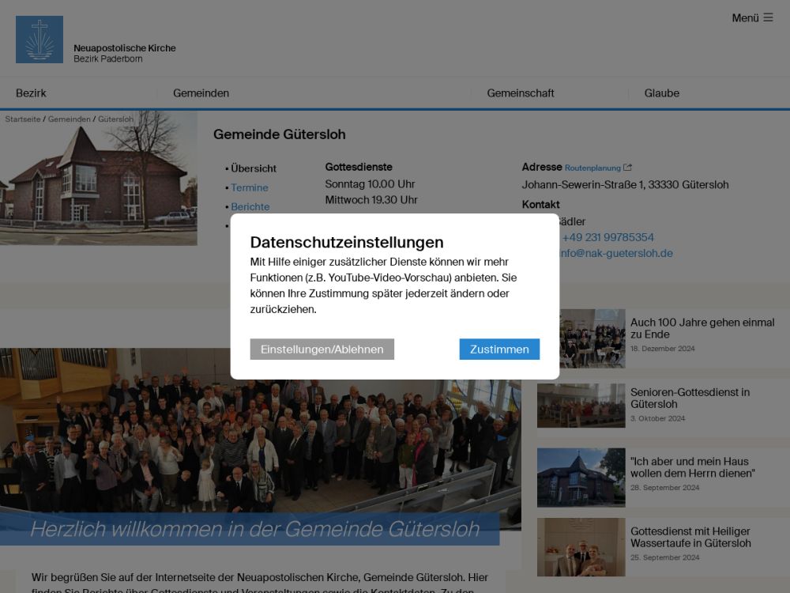Click the Einstellungen/Ablehnen button
The image size is (790, 593).
(x=322, y=349)
